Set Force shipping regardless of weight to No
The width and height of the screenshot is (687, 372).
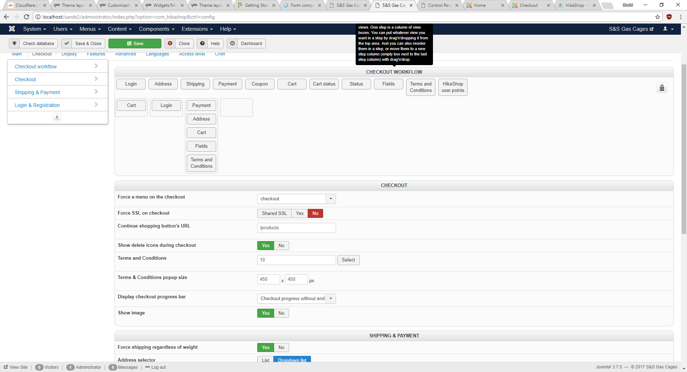coord(282,348)
